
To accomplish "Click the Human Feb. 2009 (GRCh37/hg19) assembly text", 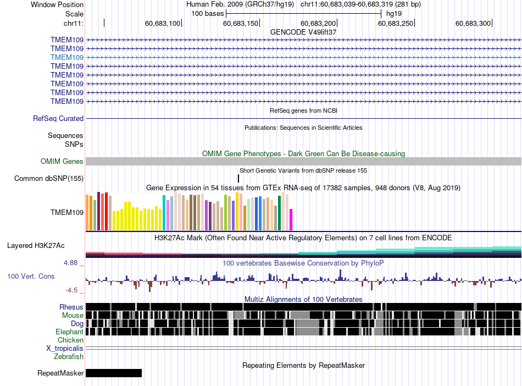I will pos(240,4).
